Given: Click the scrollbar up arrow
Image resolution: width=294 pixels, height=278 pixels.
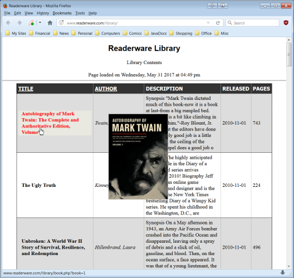Looking at the screenshot, I should pos(289,40).
